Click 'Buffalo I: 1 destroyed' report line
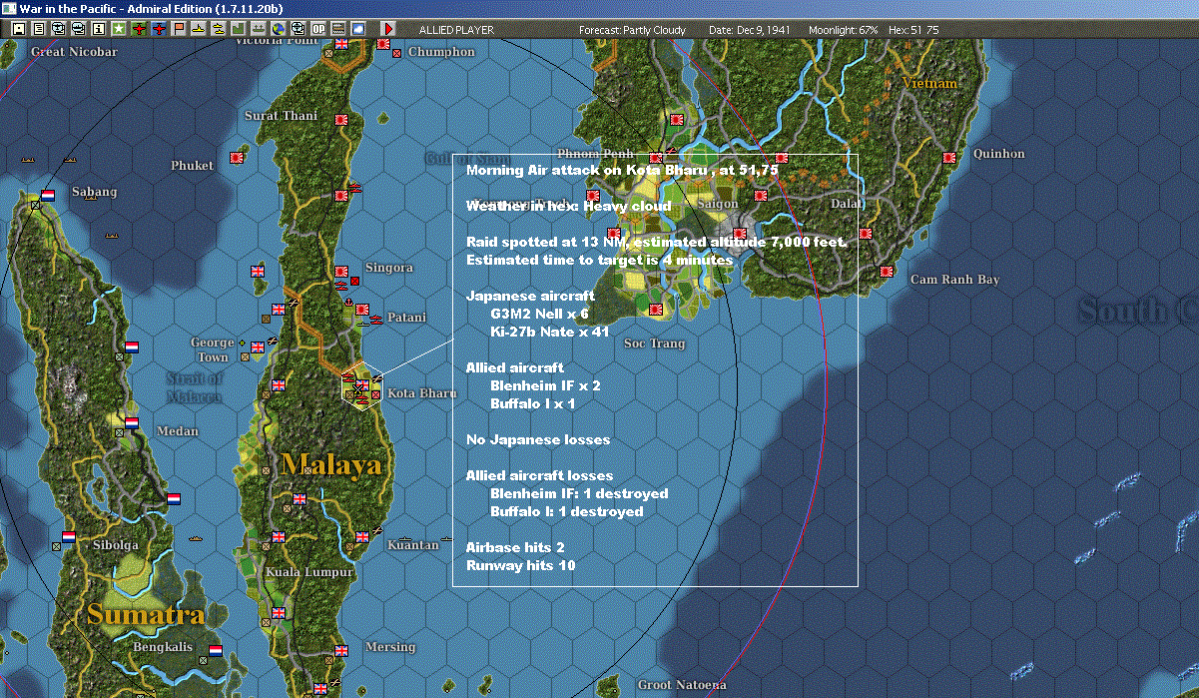Viewport: 1199px width, 698px height. (566, 511)
